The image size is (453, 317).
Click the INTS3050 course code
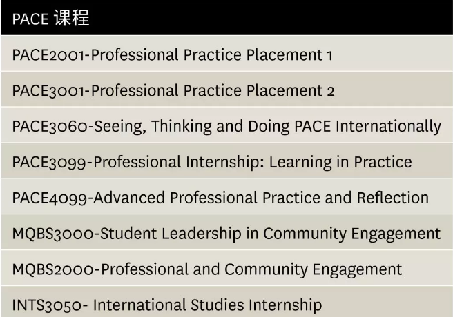tap(43, 305)
